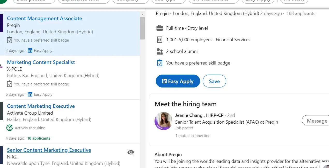Click '2nd' connection degree label

click(231, 115)
